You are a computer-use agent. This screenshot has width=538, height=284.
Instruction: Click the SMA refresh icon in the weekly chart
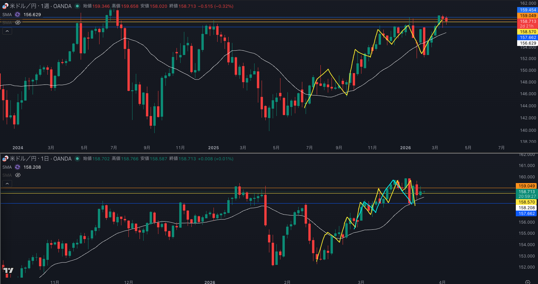pos(17,14)
